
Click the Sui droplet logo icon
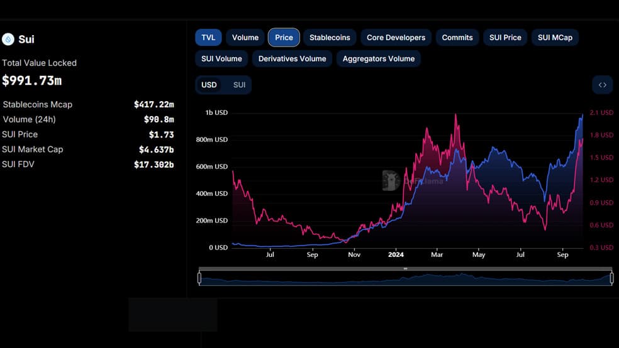[x=8, y=40]
